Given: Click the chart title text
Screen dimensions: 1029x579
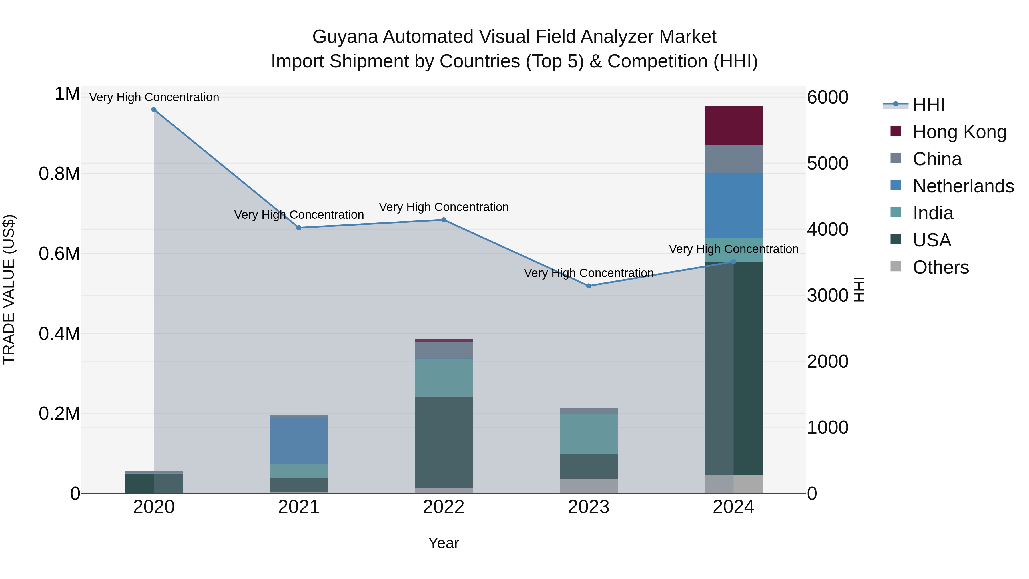Looking at the screenshot, I should pos(514,49).
